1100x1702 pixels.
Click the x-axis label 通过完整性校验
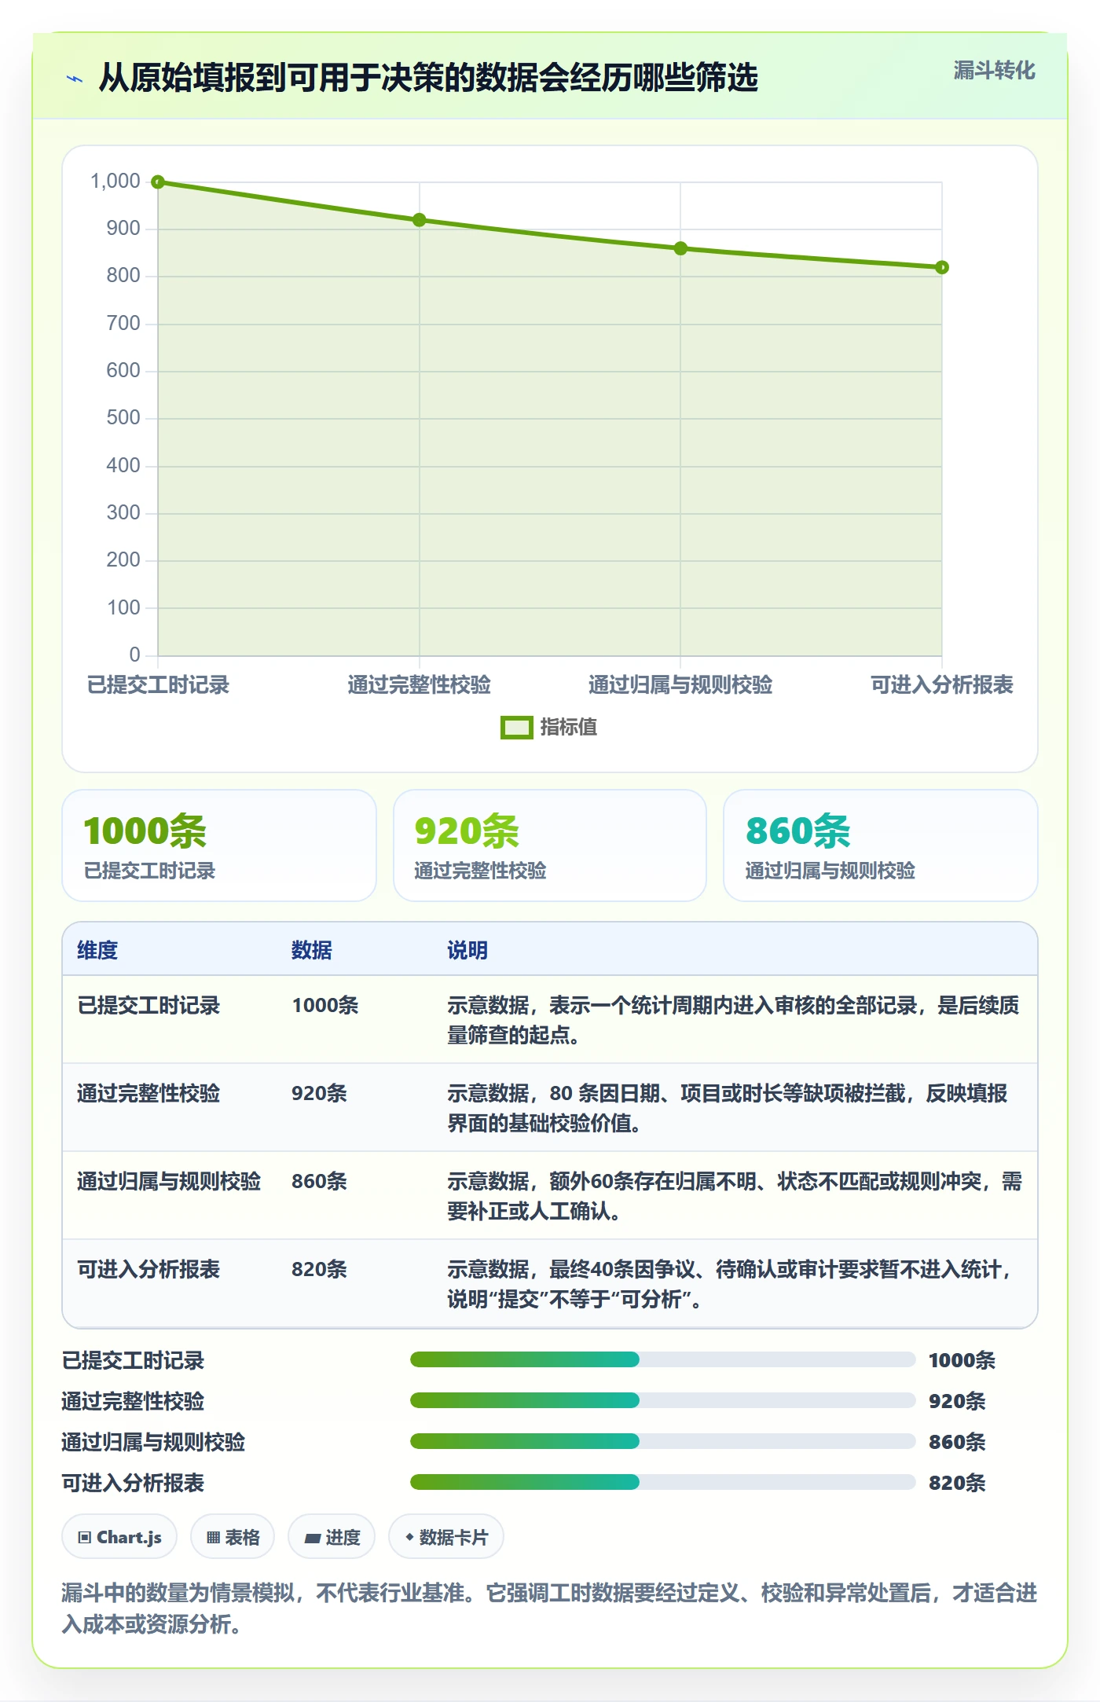coord(420,685)
